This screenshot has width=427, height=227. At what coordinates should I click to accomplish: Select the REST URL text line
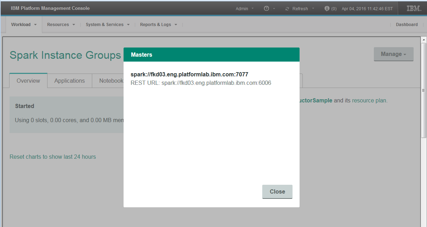pos(201,83)
